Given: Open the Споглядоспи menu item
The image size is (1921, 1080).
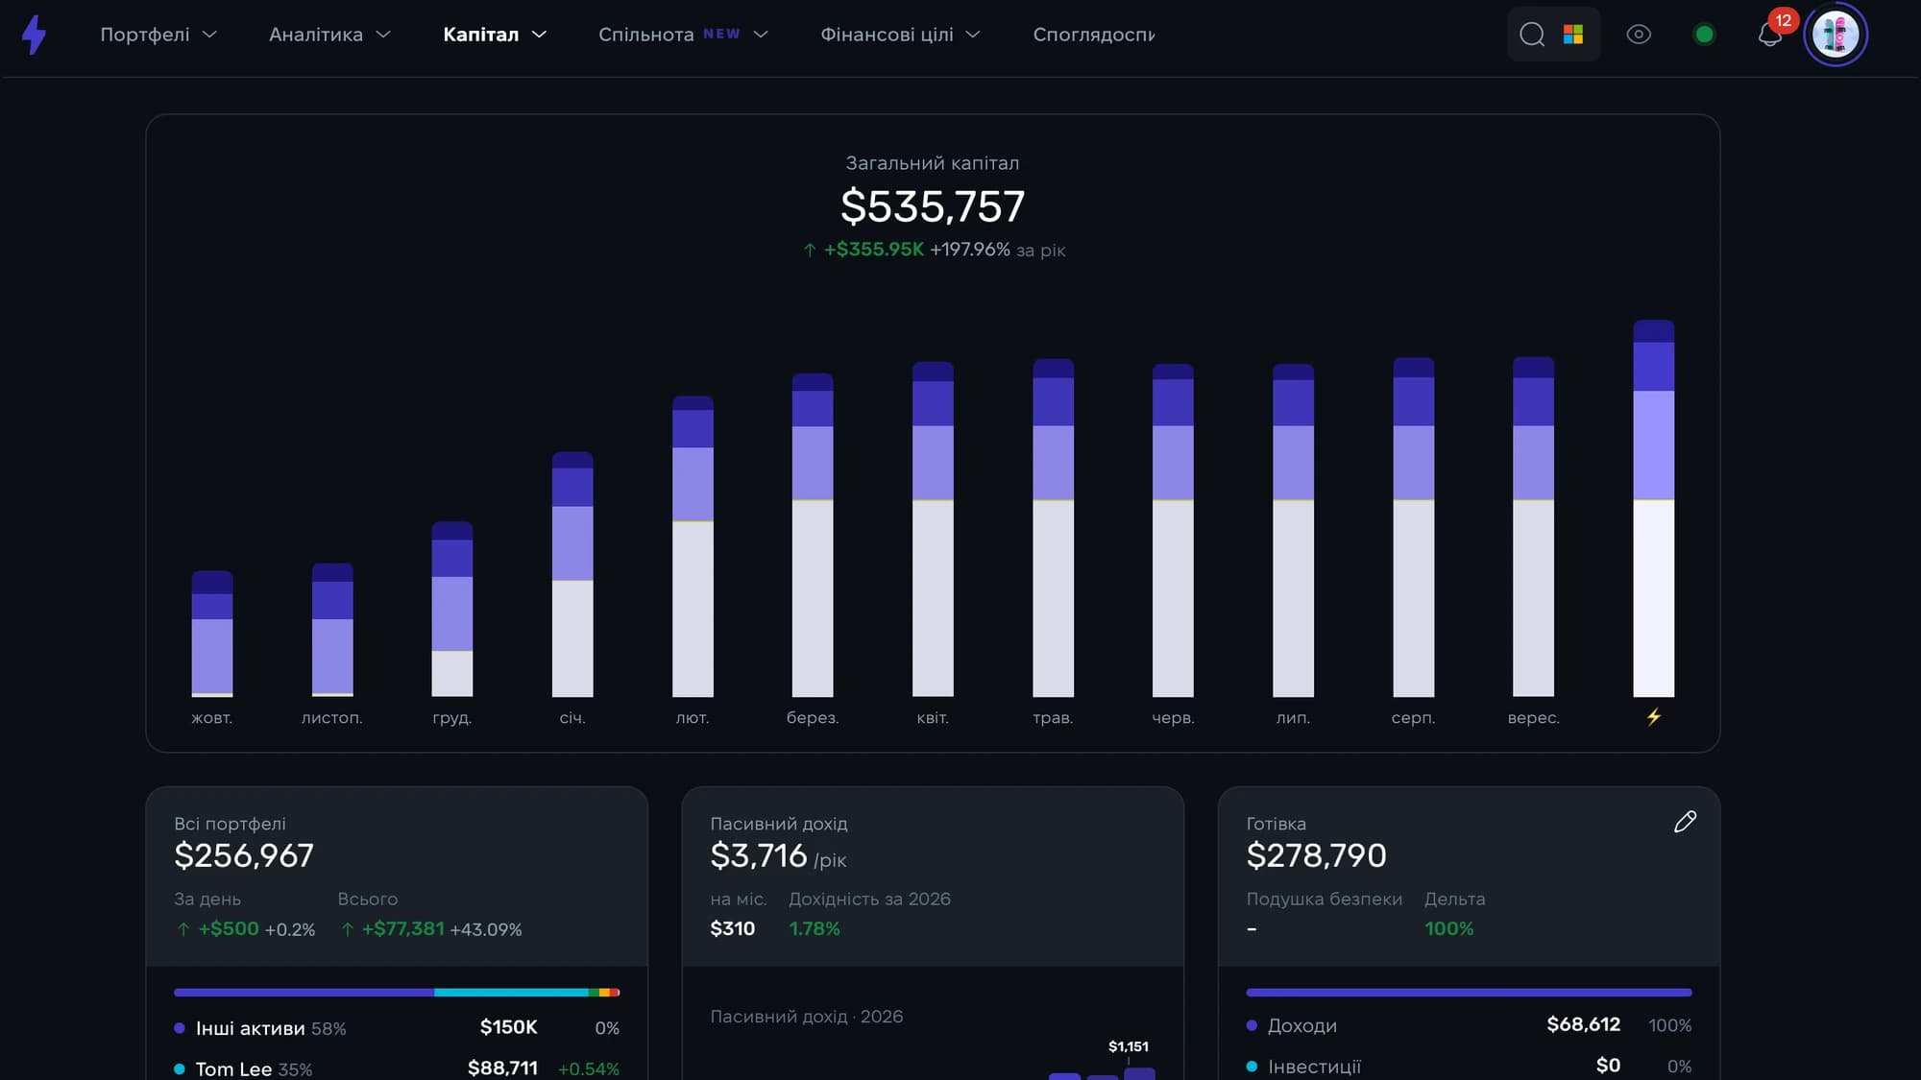Looking at the screenshot, I should tap(1094, 35).
